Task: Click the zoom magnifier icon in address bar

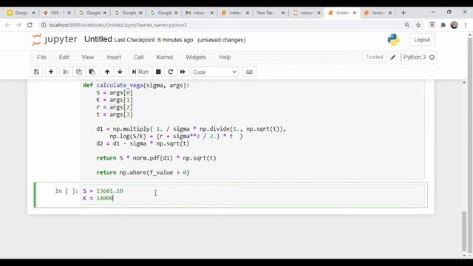Action: [x=407, y=25]
